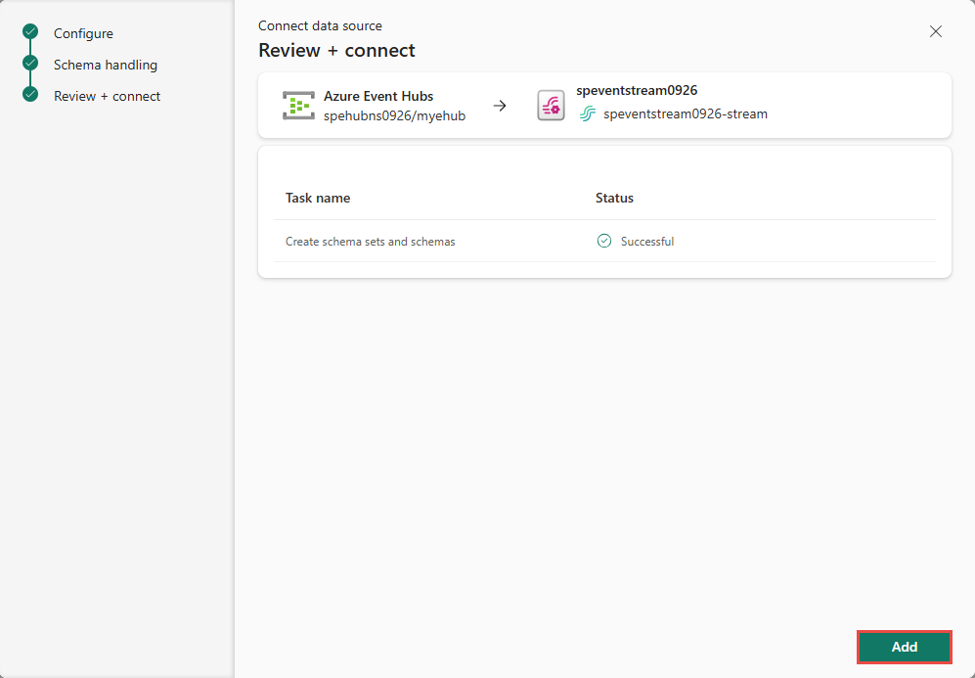This screenshot has height=678, width=975.
Task: Click the green checkmark beside Schema handling
Action: pyautogui.click(x=29, y=64)
